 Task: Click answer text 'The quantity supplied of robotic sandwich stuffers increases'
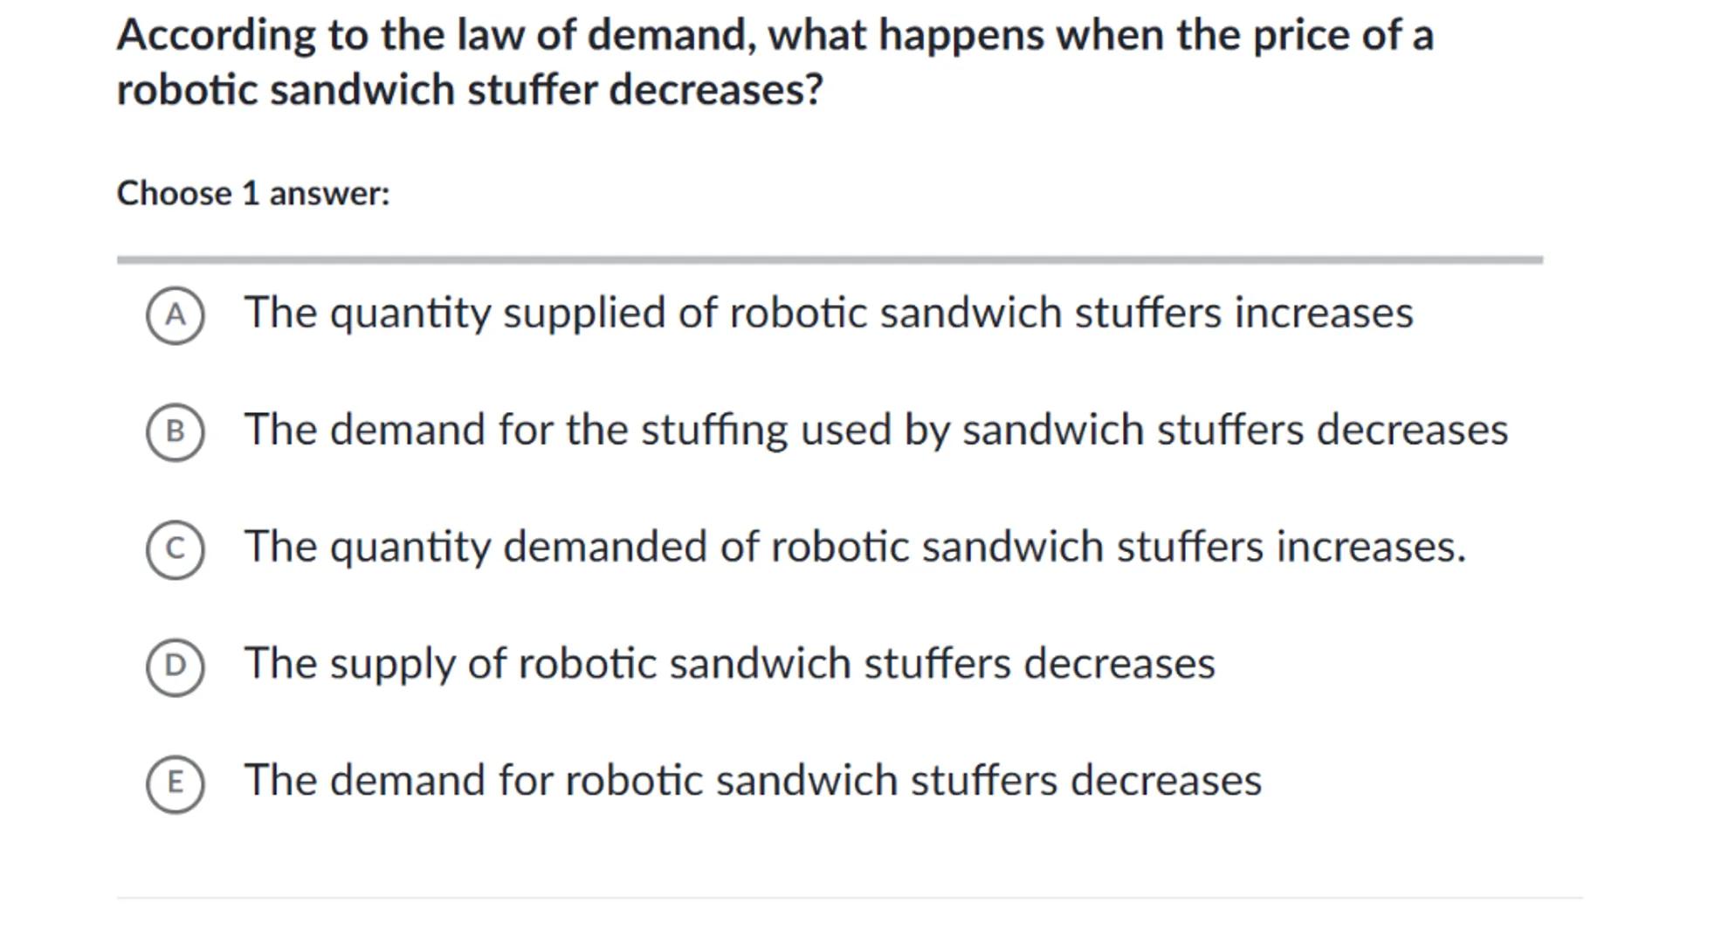(x=828, y=313)
